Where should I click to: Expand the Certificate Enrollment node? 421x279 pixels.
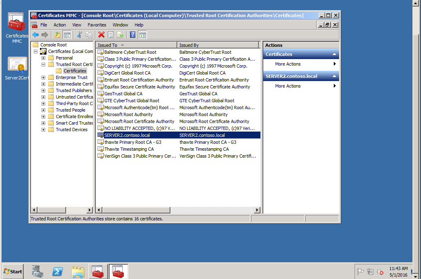tap(43, 117)
